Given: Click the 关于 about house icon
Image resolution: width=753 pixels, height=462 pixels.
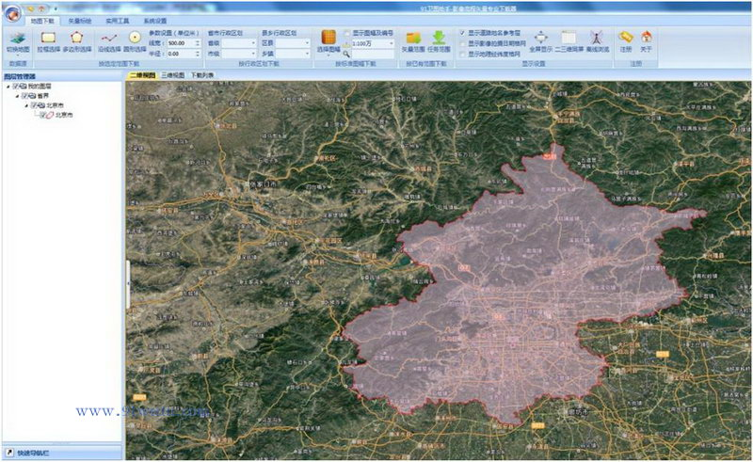Looking at the screenshot, I should (x=647, y=37).
